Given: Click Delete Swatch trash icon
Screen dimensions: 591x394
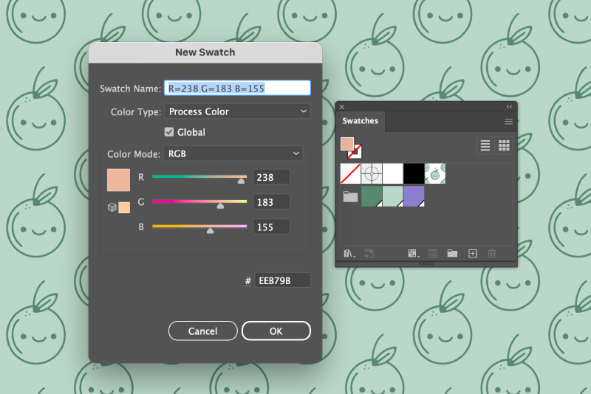Looking at the screenshot, I should tap(491, 254).
